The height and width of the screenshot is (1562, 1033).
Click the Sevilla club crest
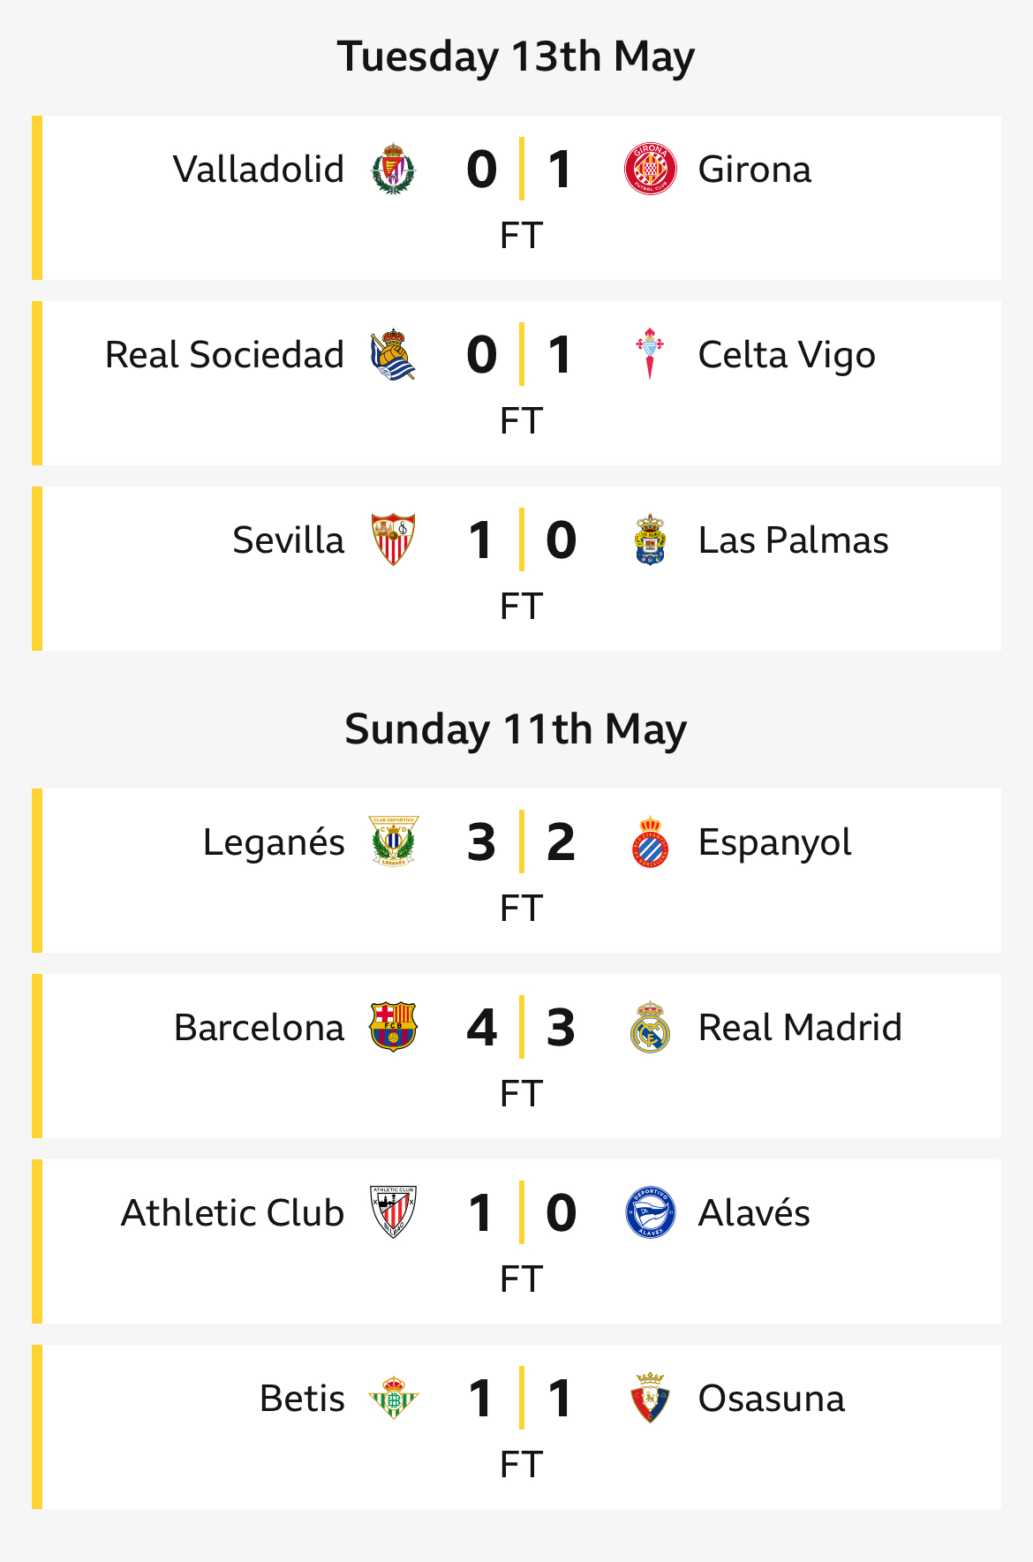393,540
